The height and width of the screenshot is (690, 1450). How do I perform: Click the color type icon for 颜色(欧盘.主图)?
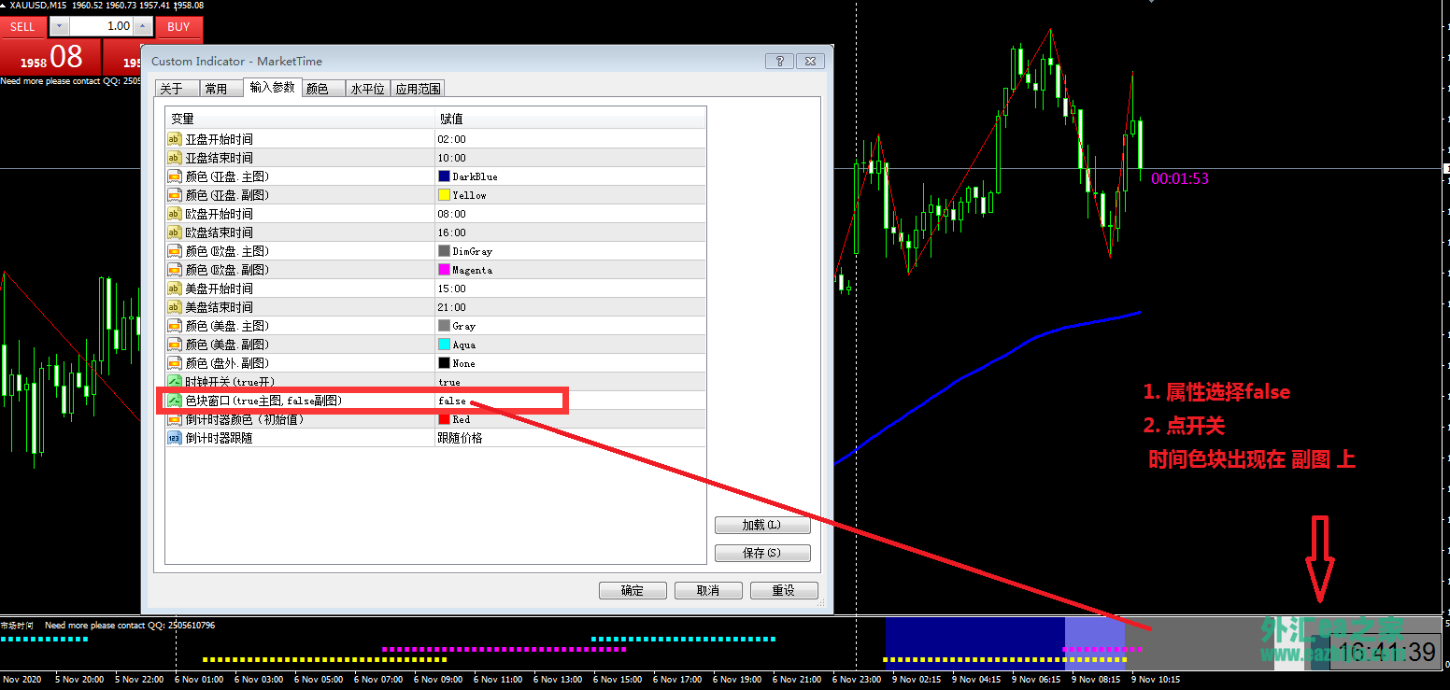click(x=175, y=251)
